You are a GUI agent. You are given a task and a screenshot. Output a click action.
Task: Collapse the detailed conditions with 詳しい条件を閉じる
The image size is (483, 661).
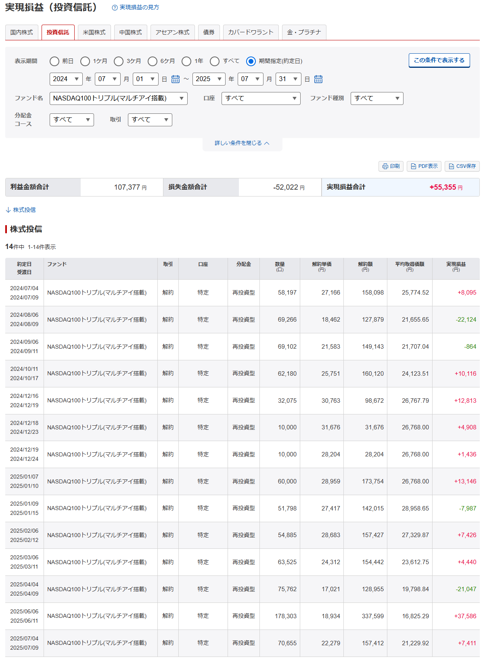(242, 143)
